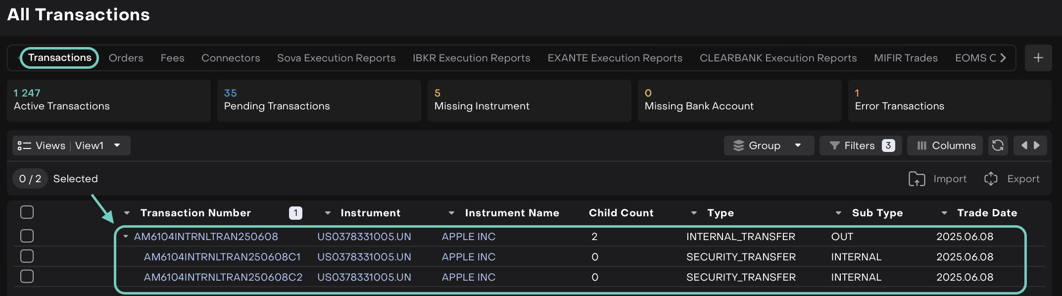Click the Error Transactions card

[x=949, y=100]
